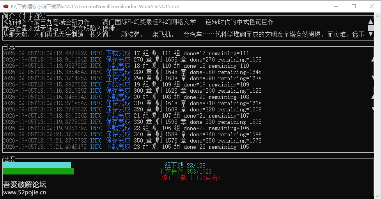381x199 pixels.
Task: Click the intro panel scrollbar thumb
Action: pos(370,28)
